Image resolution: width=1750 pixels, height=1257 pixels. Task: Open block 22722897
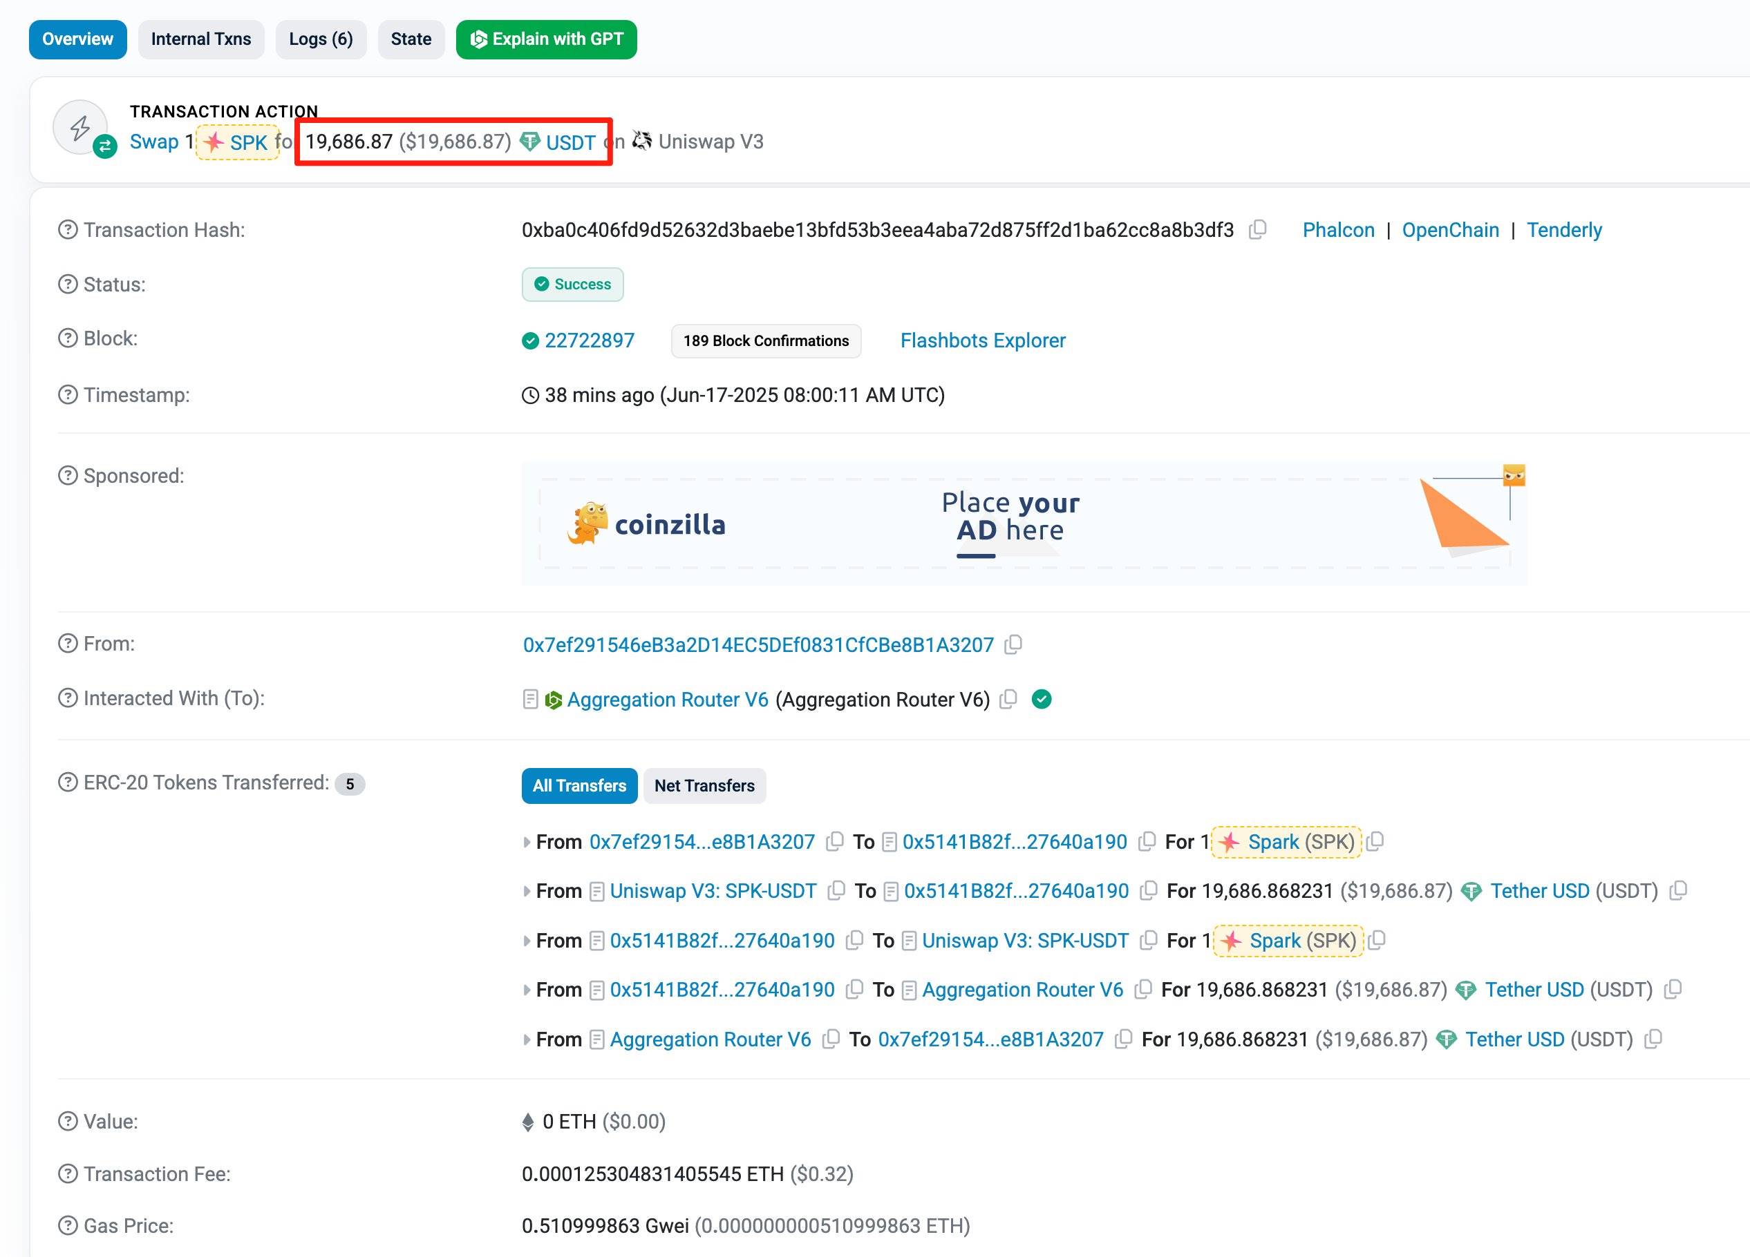(590, 340)
